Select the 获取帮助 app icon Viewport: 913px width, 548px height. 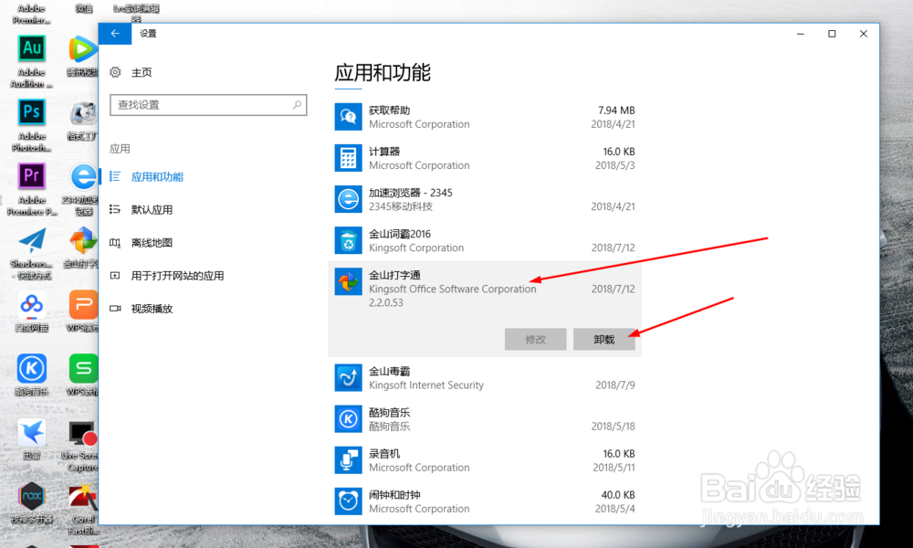pyautogui.click(x=348, y=117)
